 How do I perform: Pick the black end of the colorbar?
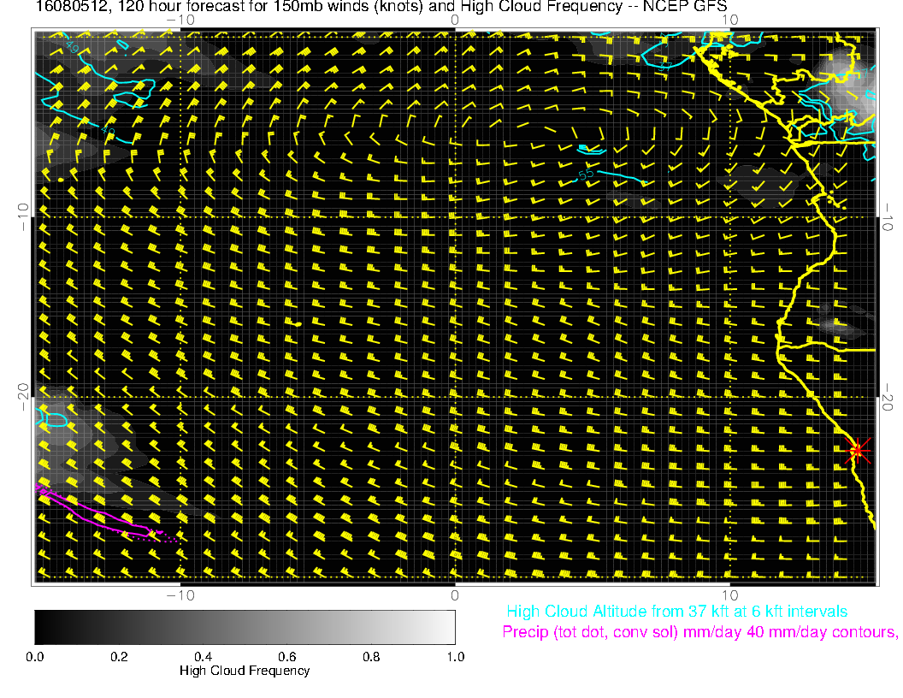pyautogui.click(x=41, y=626)
